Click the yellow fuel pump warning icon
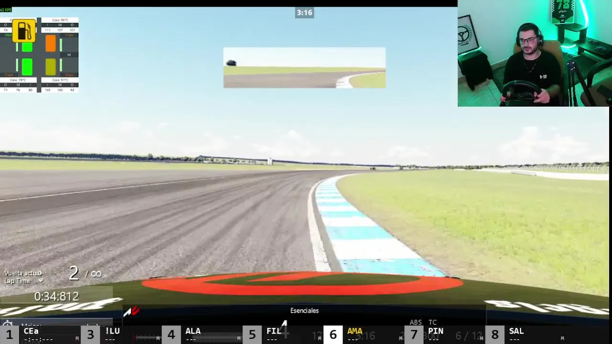The image size is (612, 344). tap(24, 31)
